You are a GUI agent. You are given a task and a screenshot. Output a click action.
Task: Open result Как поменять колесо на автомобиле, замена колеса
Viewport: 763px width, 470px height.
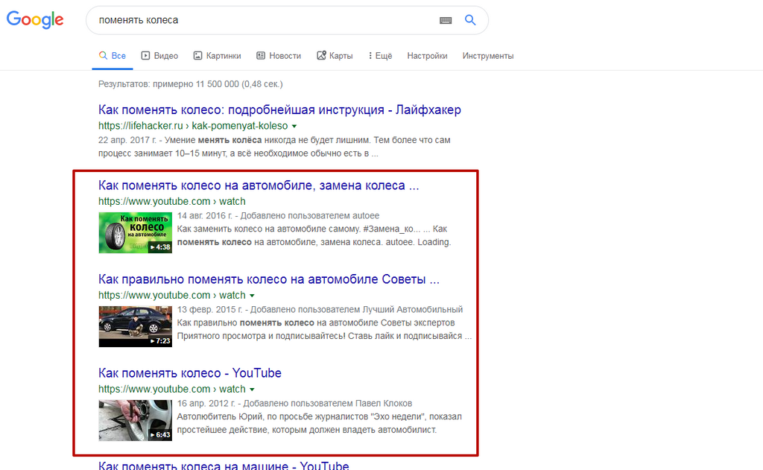pyautogui.click(x=259, y=185)
